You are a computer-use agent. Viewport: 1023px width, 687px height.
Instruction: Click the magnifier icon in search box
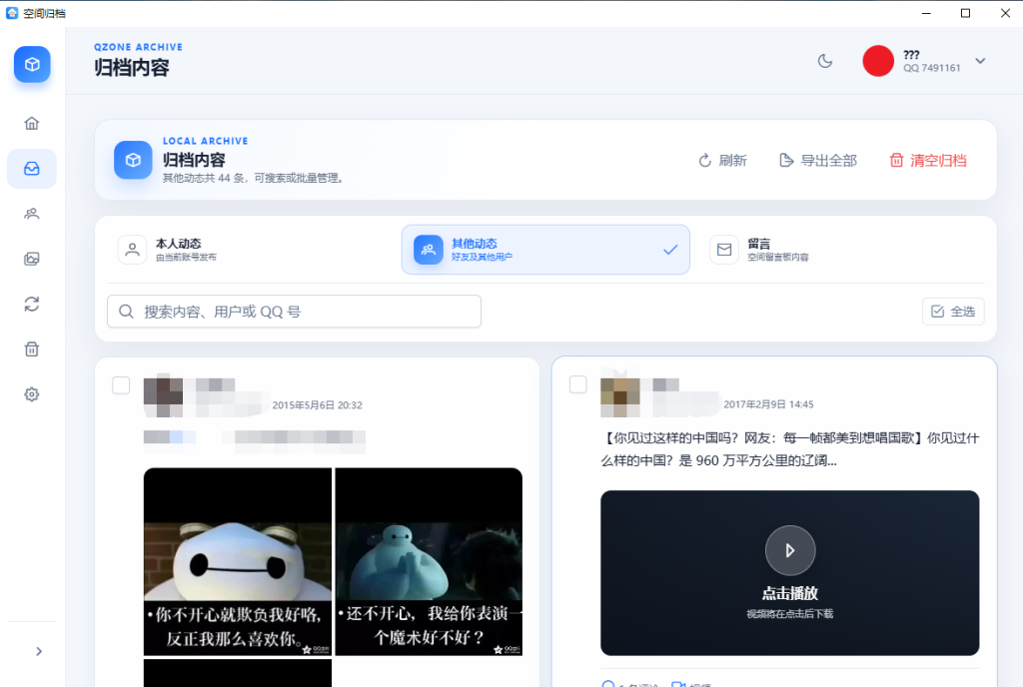(x=126, y=312)
